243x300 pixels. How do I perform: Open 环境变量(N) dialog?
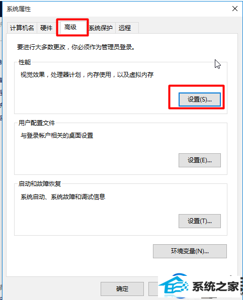click(190, 251)
